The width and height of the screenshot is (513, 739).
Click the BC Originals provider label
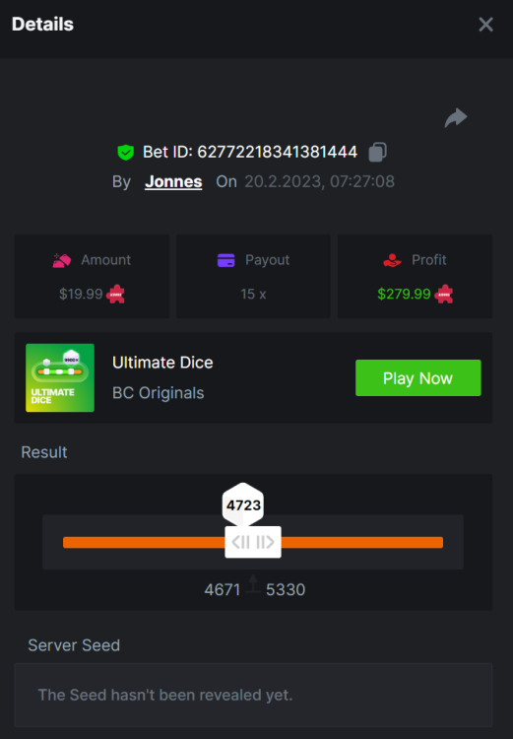(159, 393)
